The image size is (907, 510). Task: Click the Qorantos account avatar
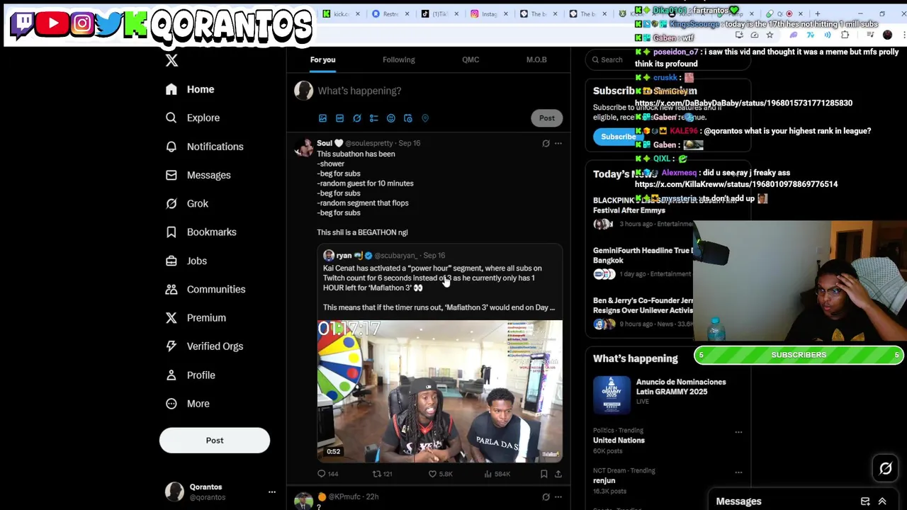pyautogui.click(x=174, y=492)
